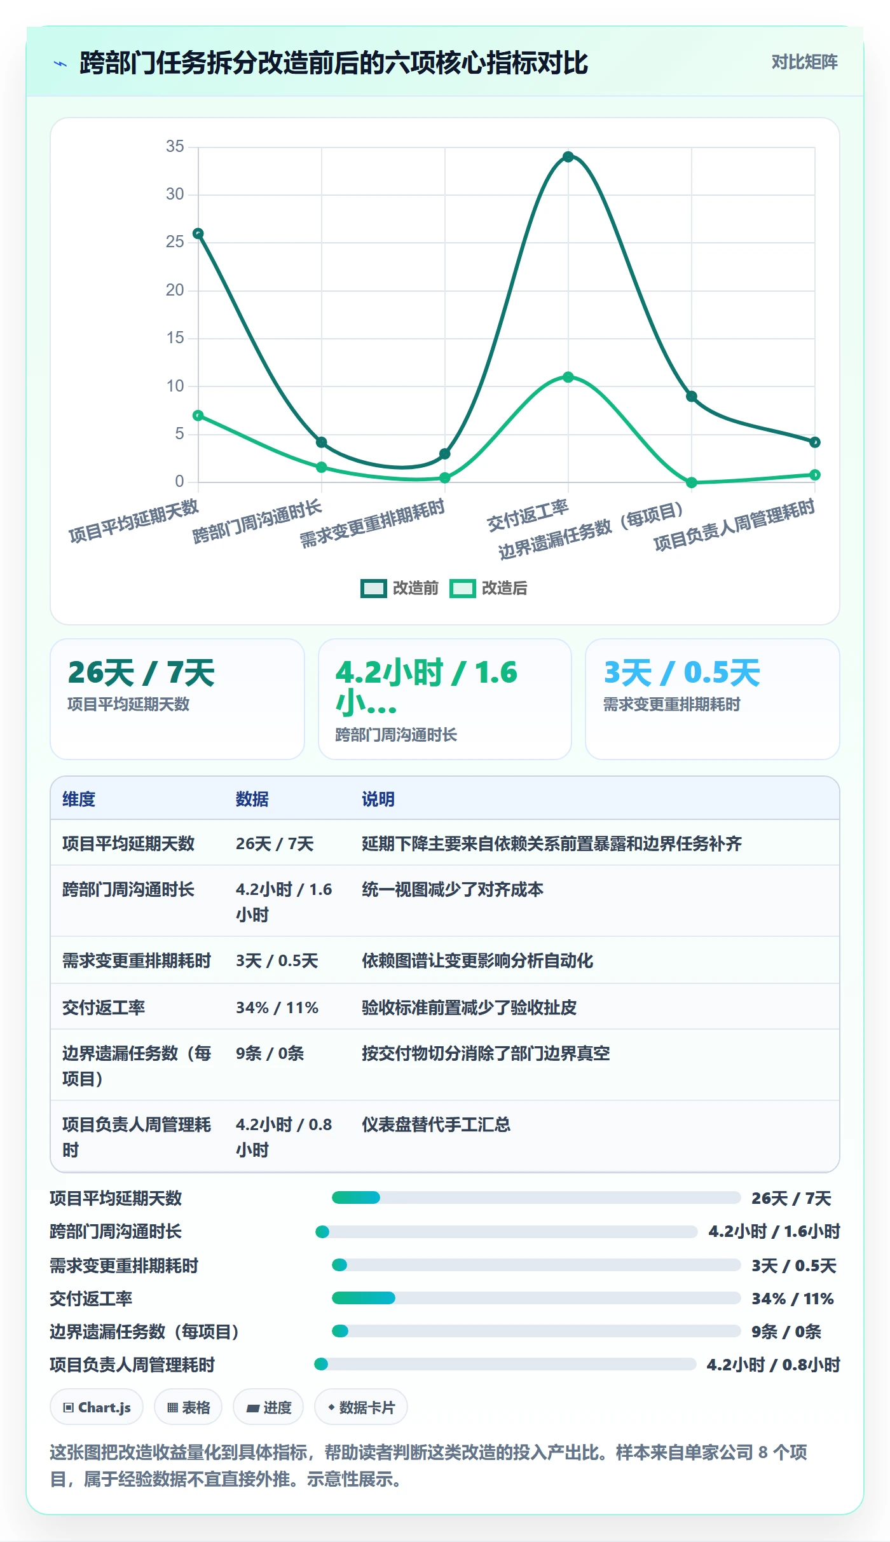The width and height of the screenshot is (890, 1542).
Task: Select the 进度 chip
Action: [268, 1407]
